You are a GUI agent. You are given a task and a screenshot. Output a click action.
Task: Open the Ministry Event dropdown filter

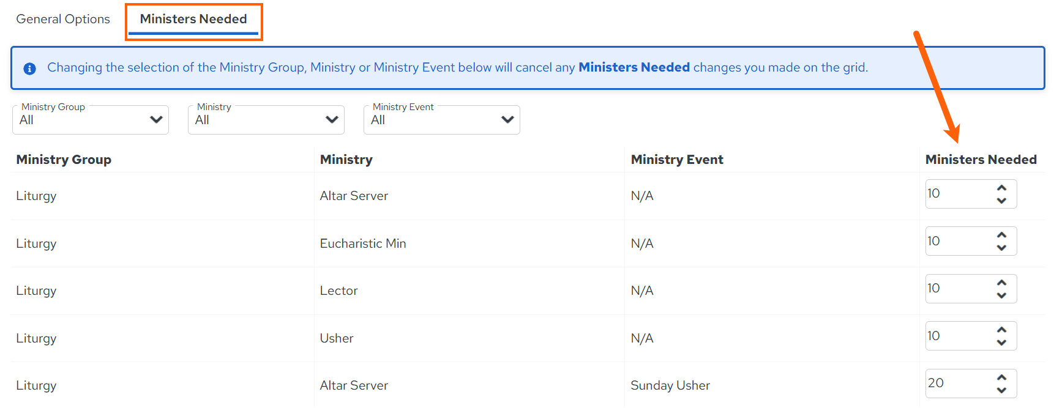pos(442,120)
